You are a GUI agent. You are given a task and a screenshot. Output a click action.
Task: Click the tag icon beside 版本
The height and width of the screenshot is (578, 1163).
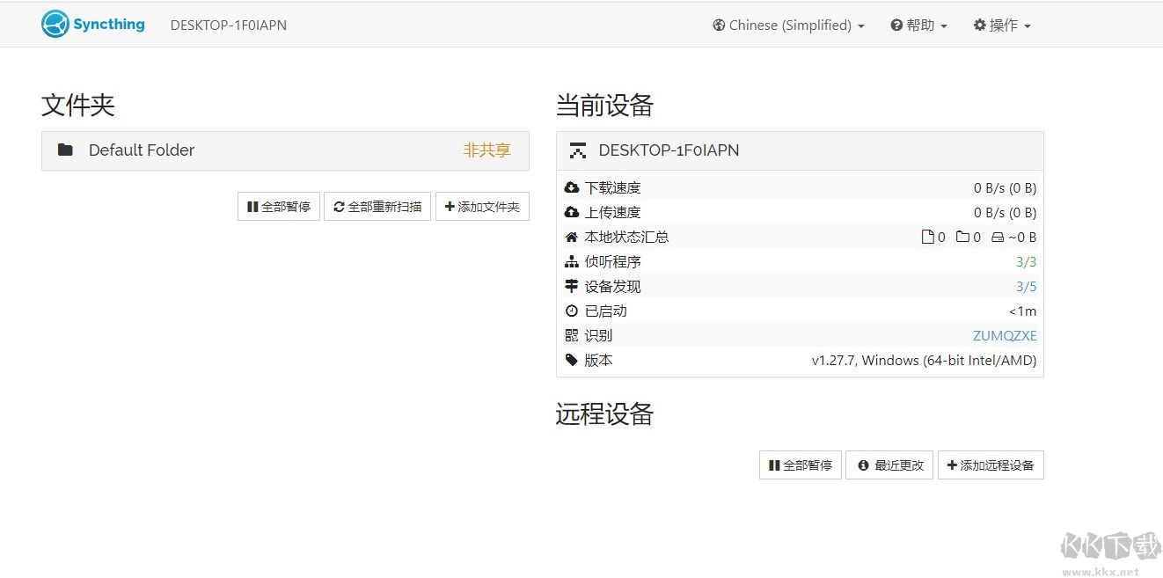pyautogui.click(x=573, y=359)
